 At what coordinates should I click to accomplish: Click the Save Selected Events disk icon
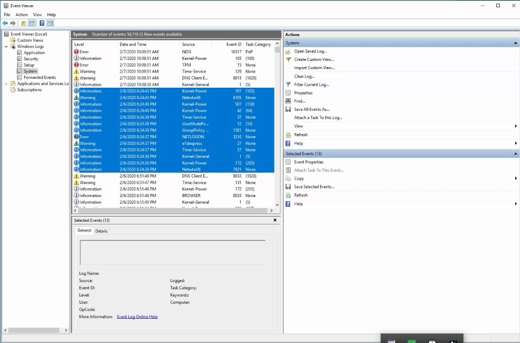pyautogui.click(x=288, y=187)
